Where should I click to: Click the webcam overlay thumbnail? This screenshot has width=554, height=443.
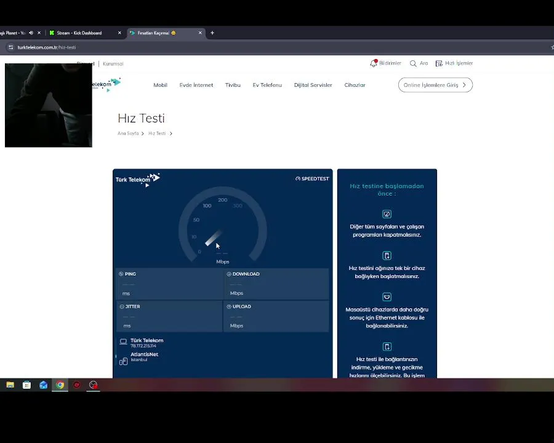49,105
